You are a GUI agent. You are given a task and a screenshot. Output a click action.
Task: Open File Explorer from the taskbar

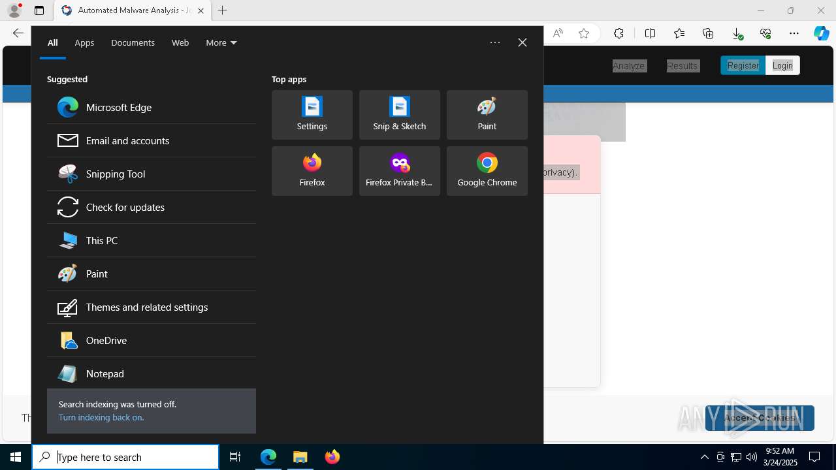pos(300,457)
